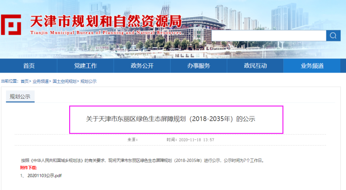Select 办事服务 in the navigation bar
Screen dimensions: 346x190
pyautogui.click(x=199, y=66)
